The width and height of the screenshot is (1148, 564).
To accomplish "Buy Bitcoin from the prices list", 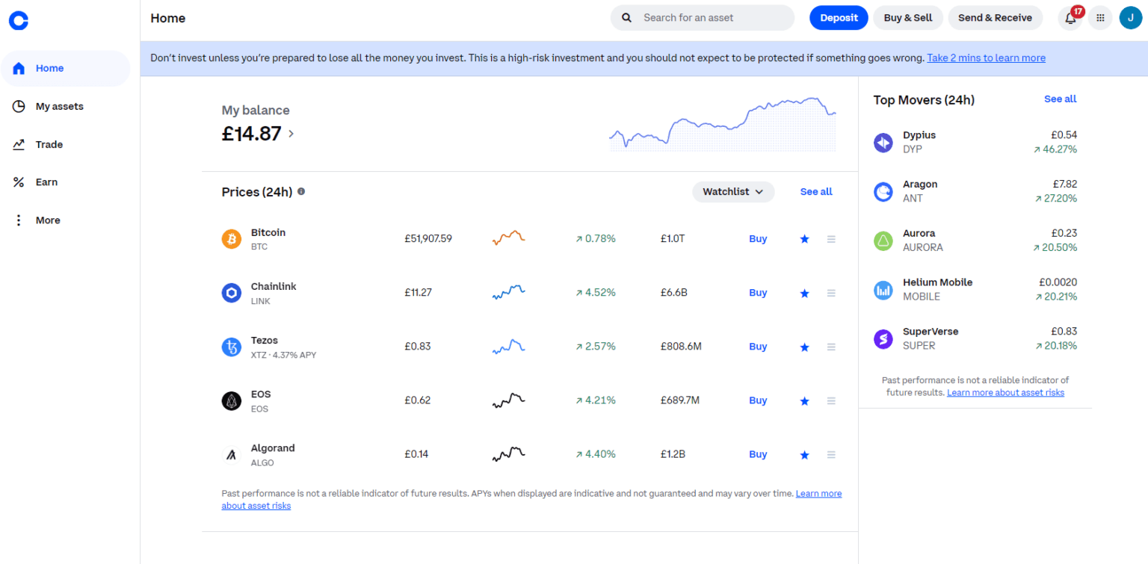I will click(x=758, y=239).
